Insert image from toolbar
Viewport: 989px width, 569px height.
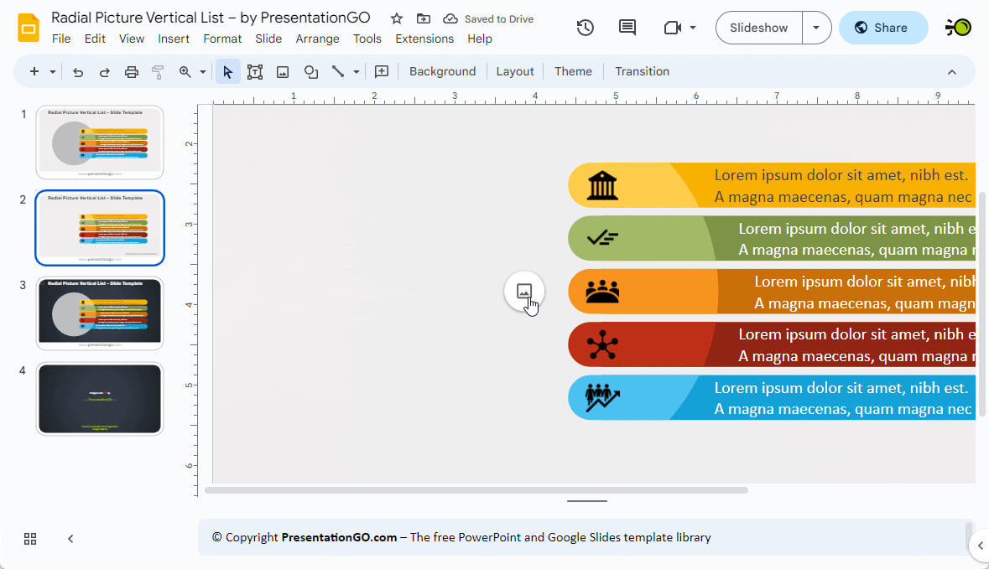283,72
